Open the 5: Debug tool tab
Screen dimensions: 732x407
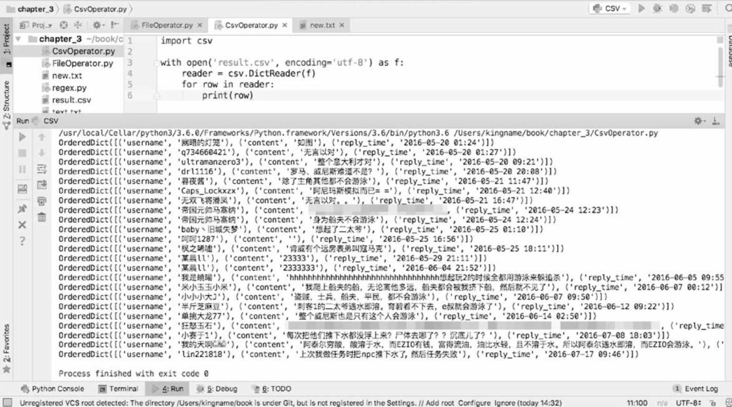(x=217, y=389)
